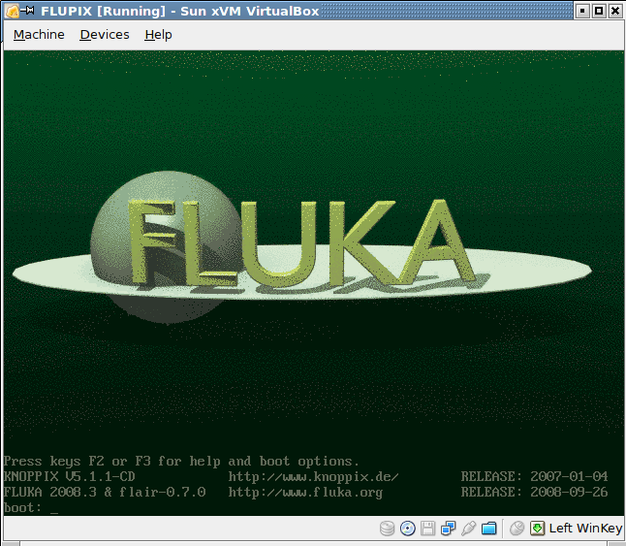Click the mouse integration status icon

click(x=516, y=529)
